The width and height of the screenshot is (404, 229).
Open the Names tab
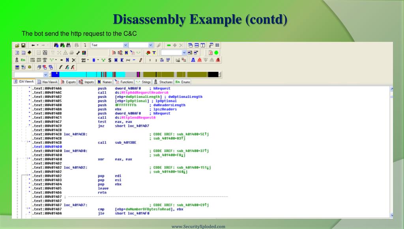(x=104, y=82)
